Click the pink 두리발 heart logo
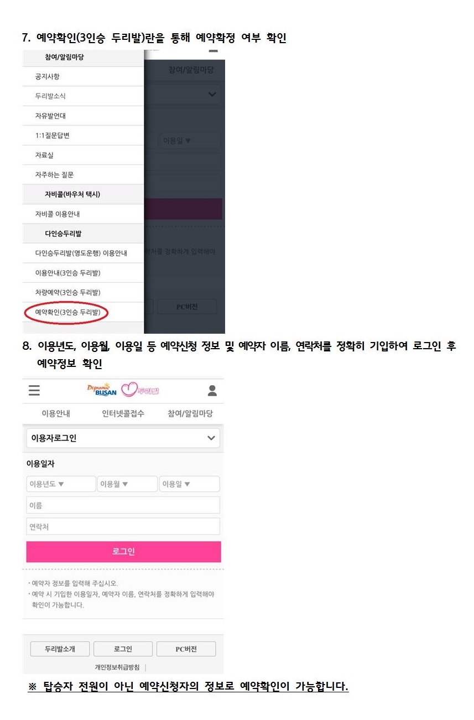Viewport: 474px width, 720px height. [140, 390]
